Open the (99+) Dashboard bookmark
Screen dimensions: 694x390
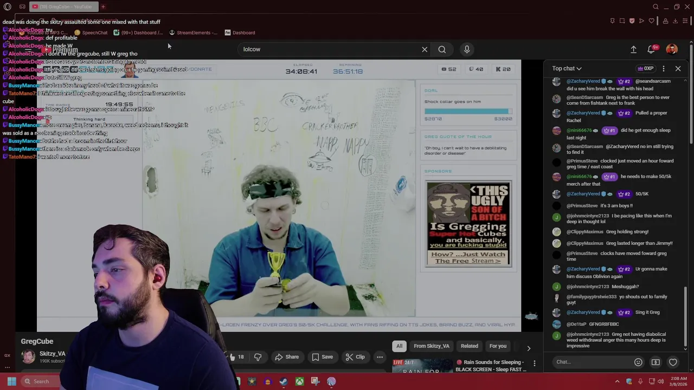(138, 32)
